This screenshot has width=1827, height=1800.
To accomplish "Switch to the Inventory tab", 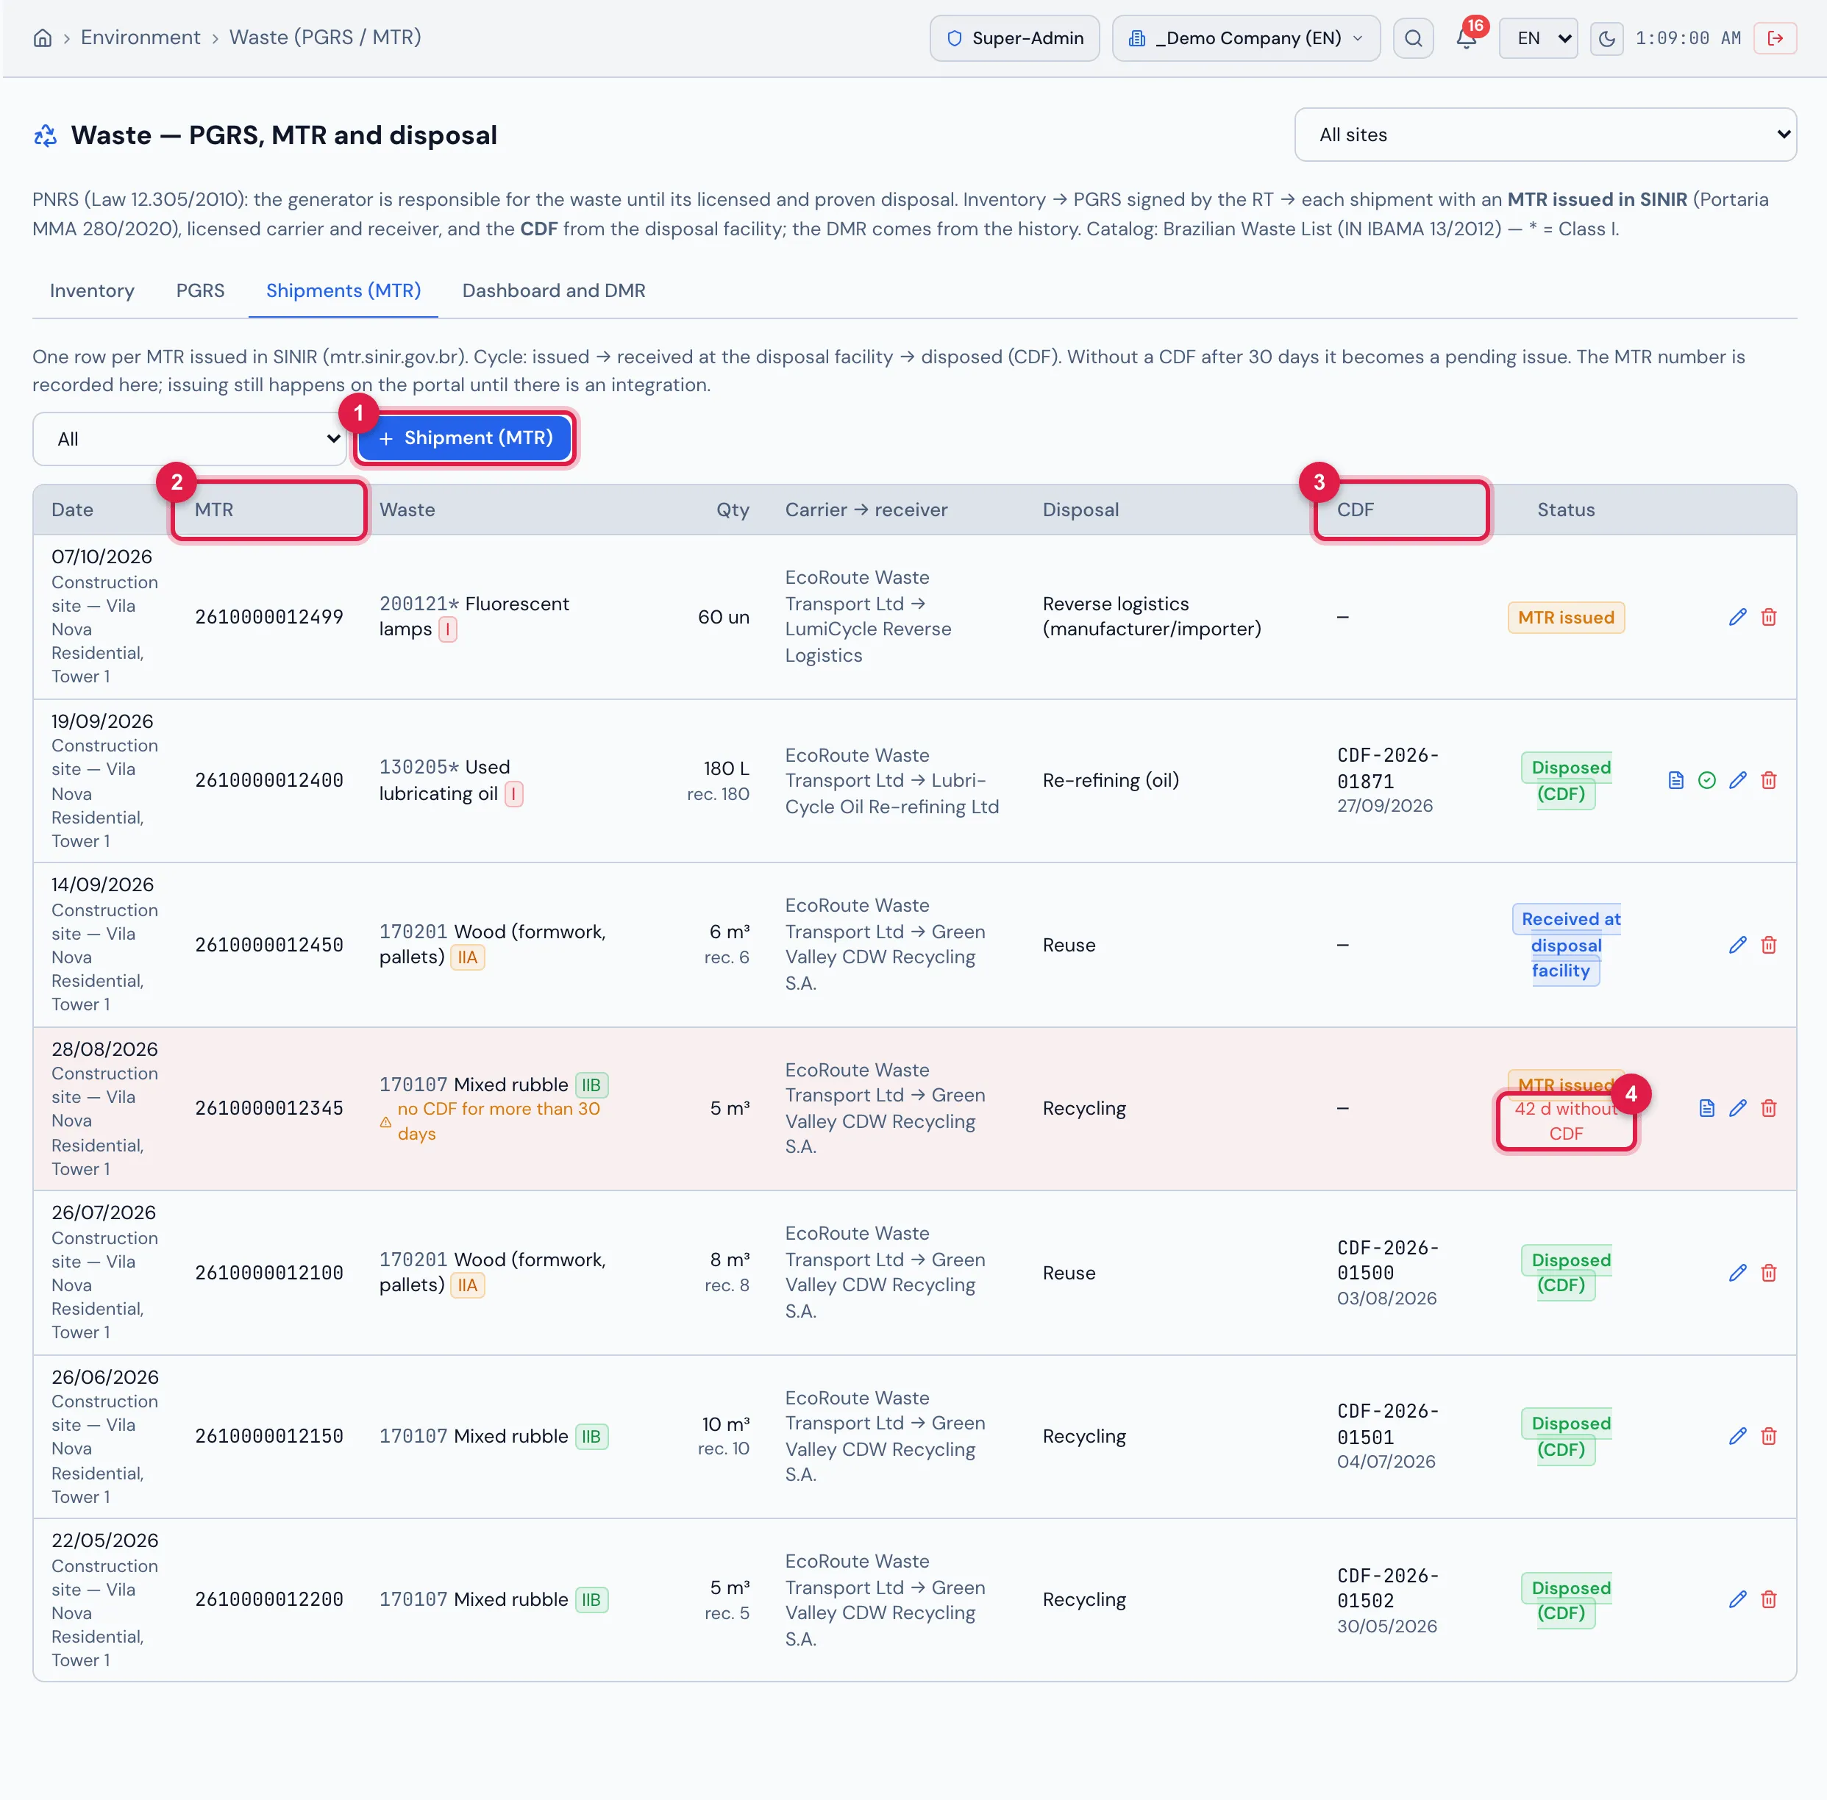I will point(92,290).
